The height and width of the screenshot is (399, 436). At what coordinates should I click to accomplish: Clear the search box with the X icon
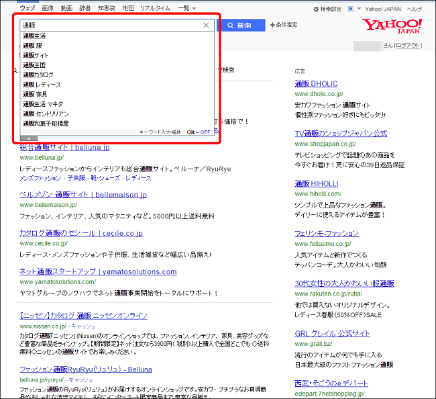[x=206, y=26]
